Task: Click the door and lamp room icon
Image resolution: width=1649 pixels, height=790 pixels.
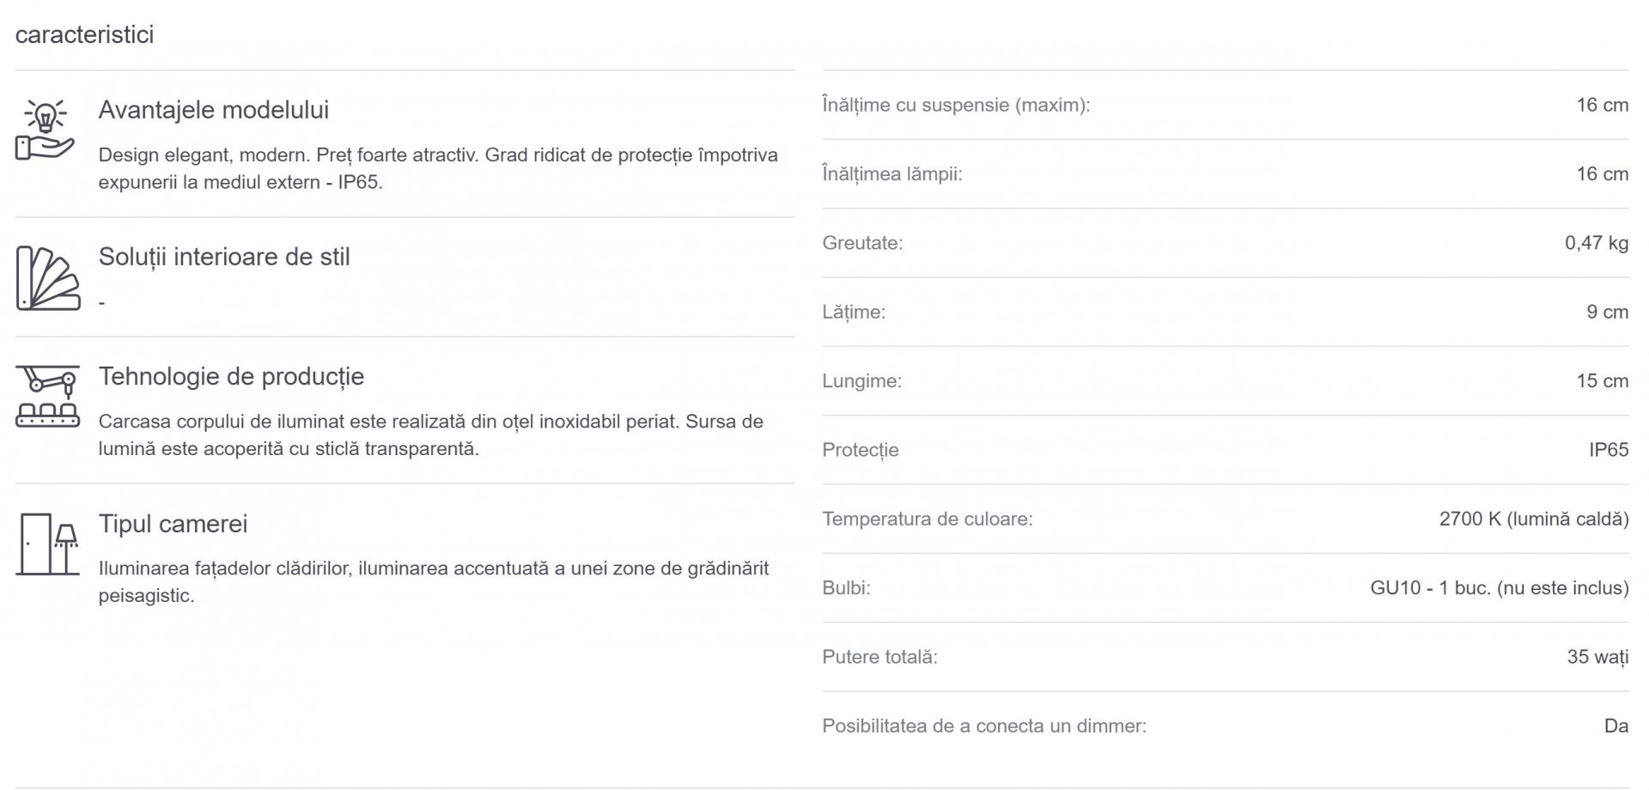Action: point(48,544)
